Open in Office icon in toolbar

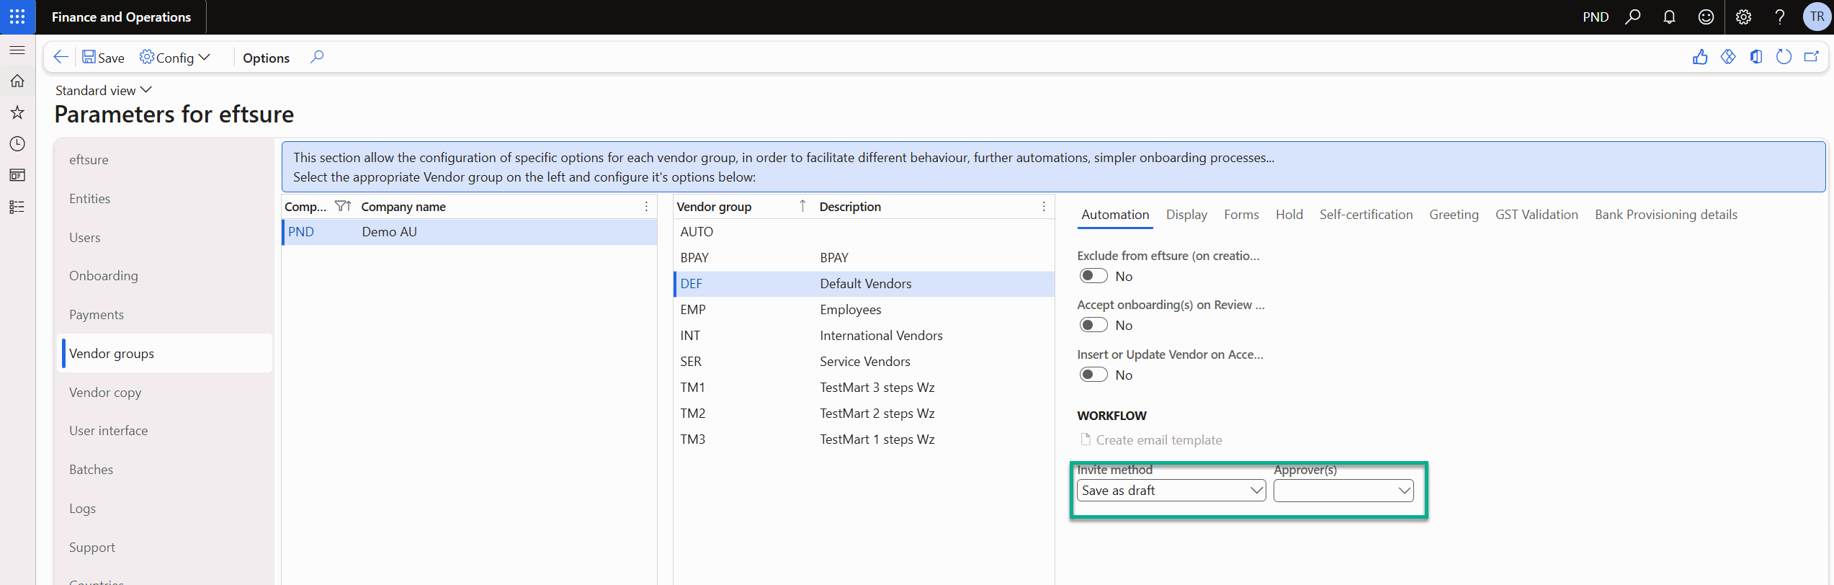tap(1756, 57)
